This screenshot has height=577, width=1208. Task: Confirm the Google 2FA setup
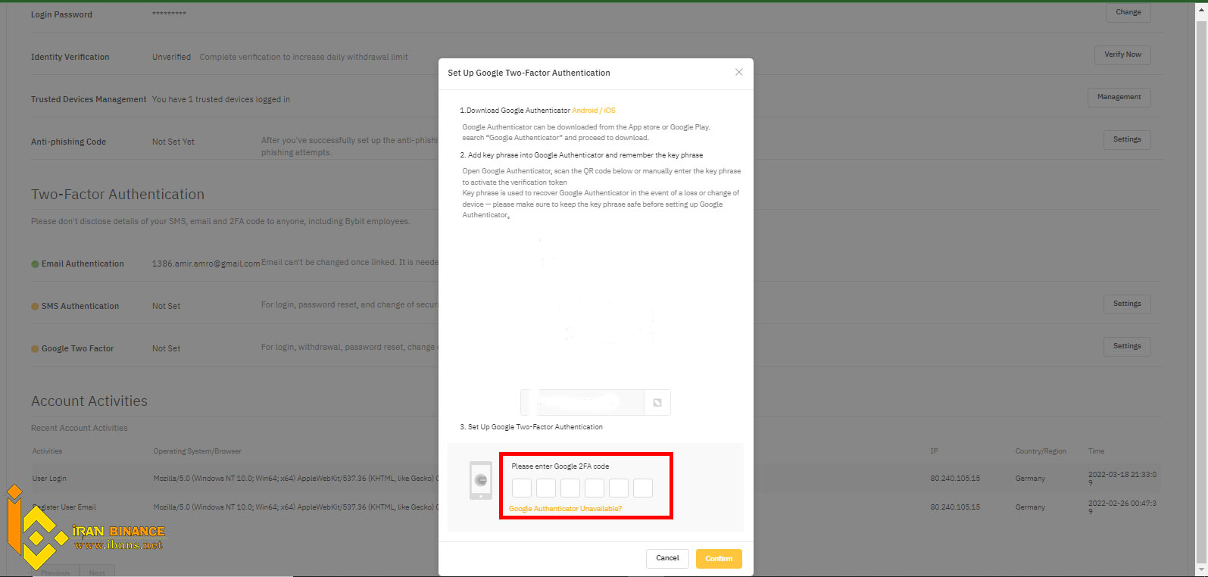[x=719, y=558]
